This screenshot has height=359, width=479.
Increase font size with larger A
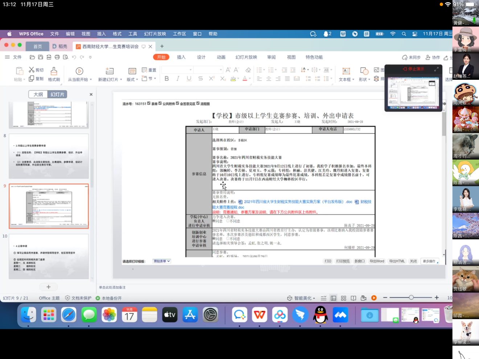pyautogui.click(x=228, y=70)
